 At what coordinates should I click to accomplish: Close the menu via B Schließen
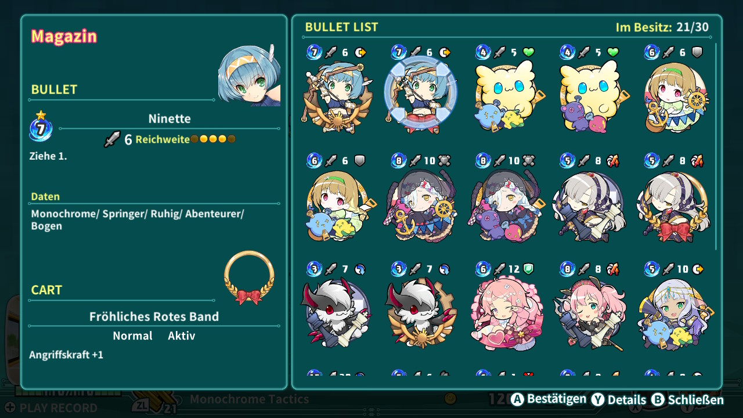point(687,399)
